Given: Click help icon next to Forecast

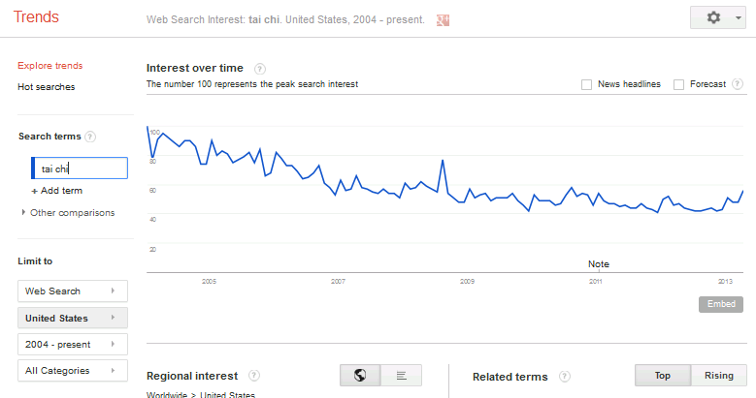Looking at the screenshot, I should point(737,84).
